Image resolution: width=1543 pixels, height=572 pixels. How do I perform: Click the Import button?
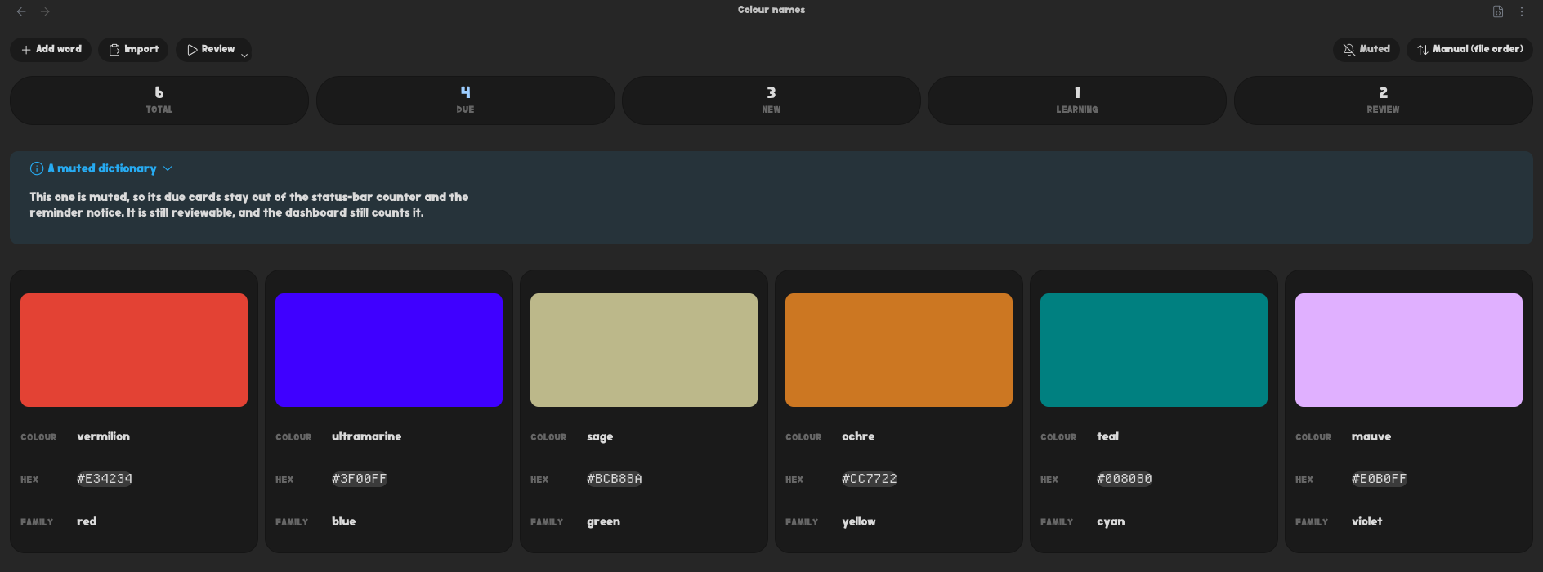tap(133, 50)
